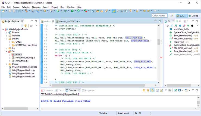Click the green Run button in toolbar
The image size is (201, 116).
(x=72, y=11)
